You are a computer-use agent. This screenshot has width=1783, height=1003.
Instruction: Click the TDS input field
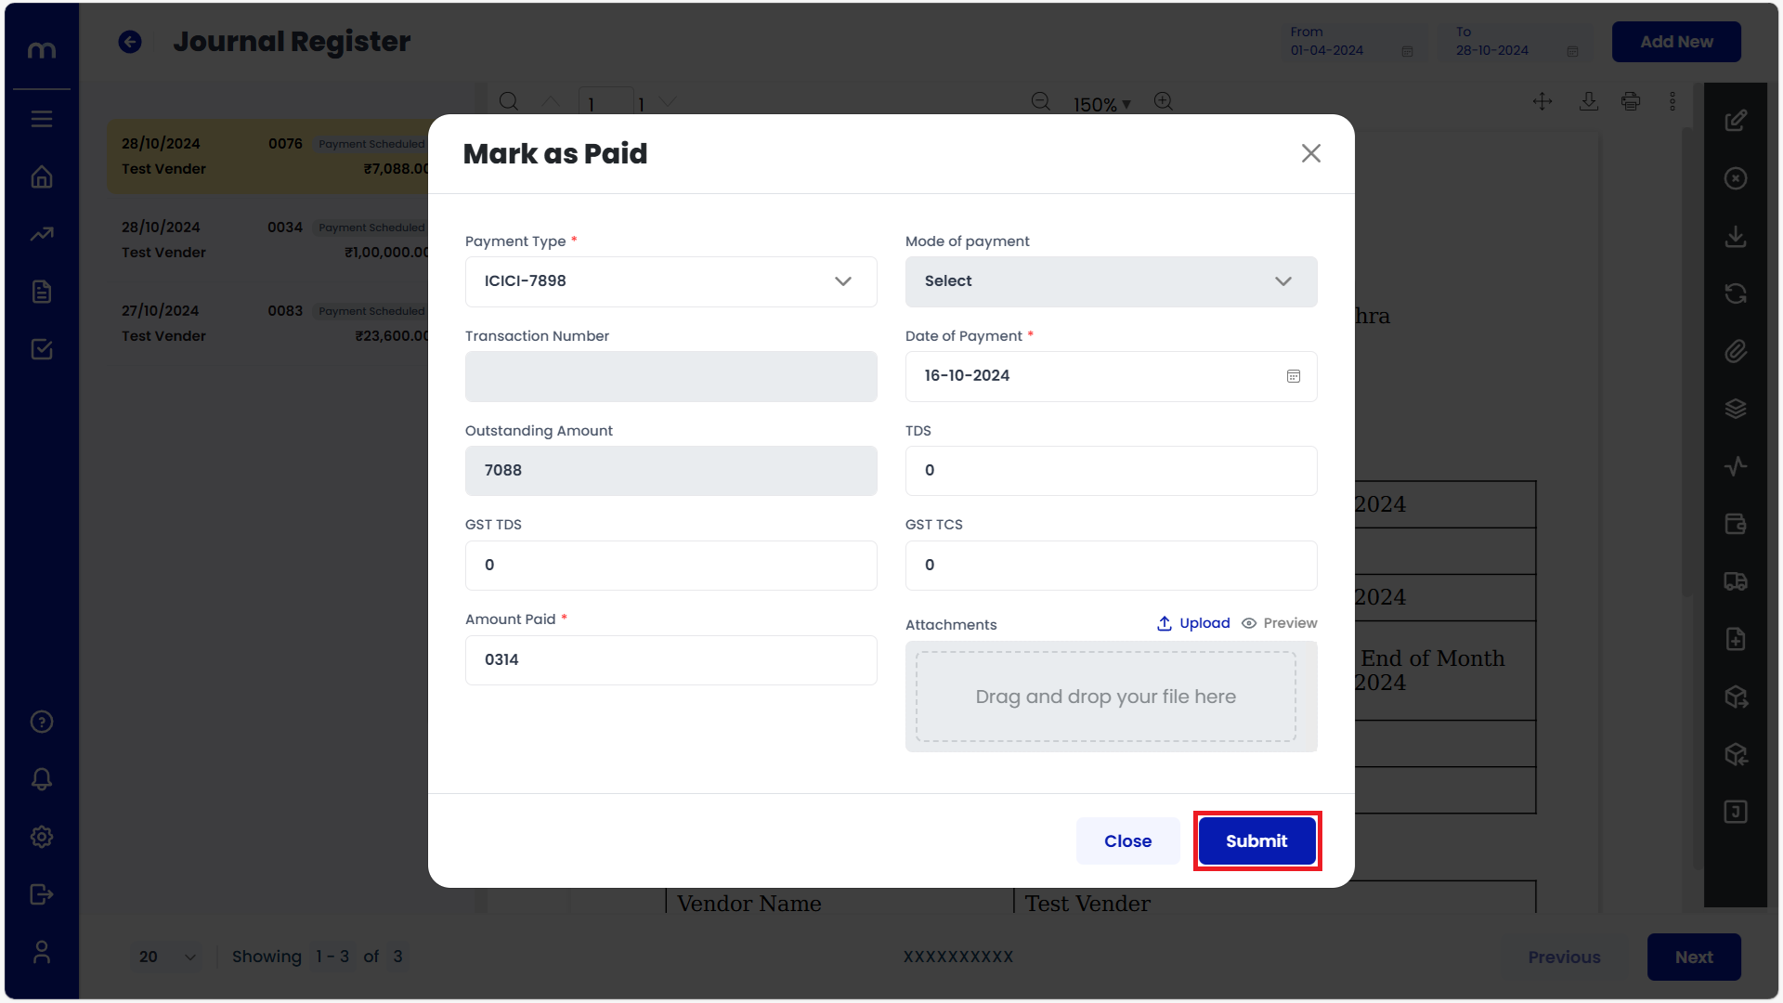coord(1111,471)
